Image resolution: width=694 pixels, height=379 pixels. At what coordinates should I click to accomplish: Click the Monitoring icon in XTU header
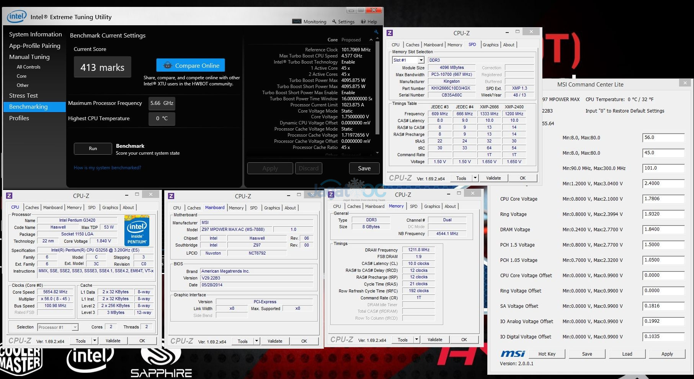(x=297, y=21)
